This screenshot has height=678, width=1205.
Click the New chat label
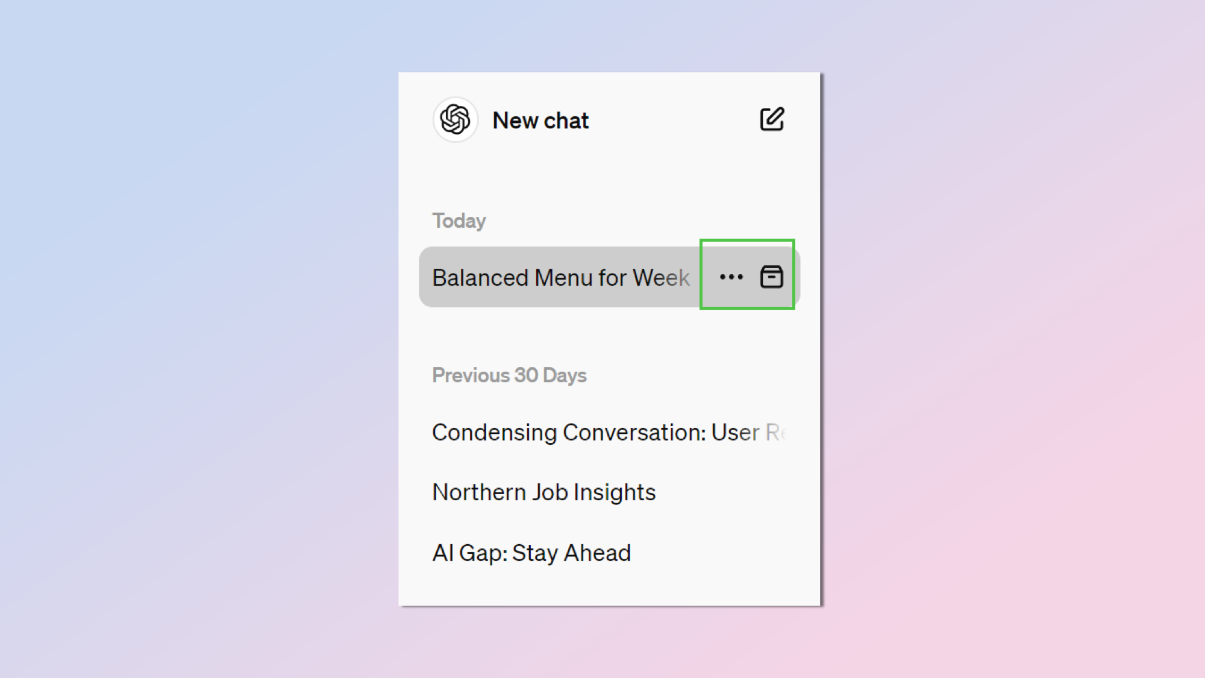[x=540, y=120]
